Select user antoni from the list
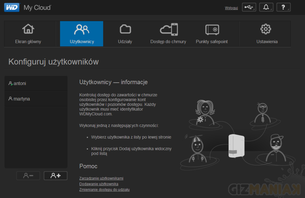This screenshot has height=198, width=305. coord(20,83)
